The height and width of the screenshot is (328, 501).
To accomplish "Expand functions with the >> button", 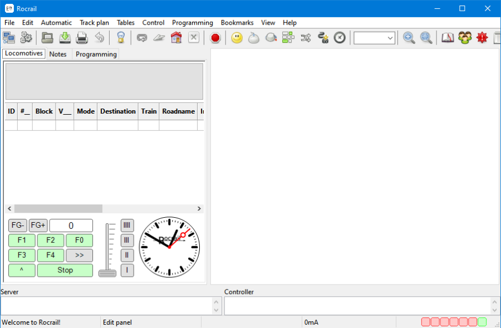I will (x=79, y=256).
